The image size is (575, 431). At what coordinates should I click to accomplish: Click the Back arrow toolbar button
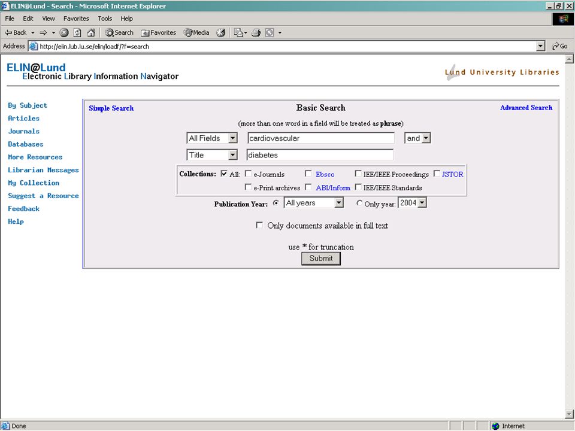[x=16, y=32]
